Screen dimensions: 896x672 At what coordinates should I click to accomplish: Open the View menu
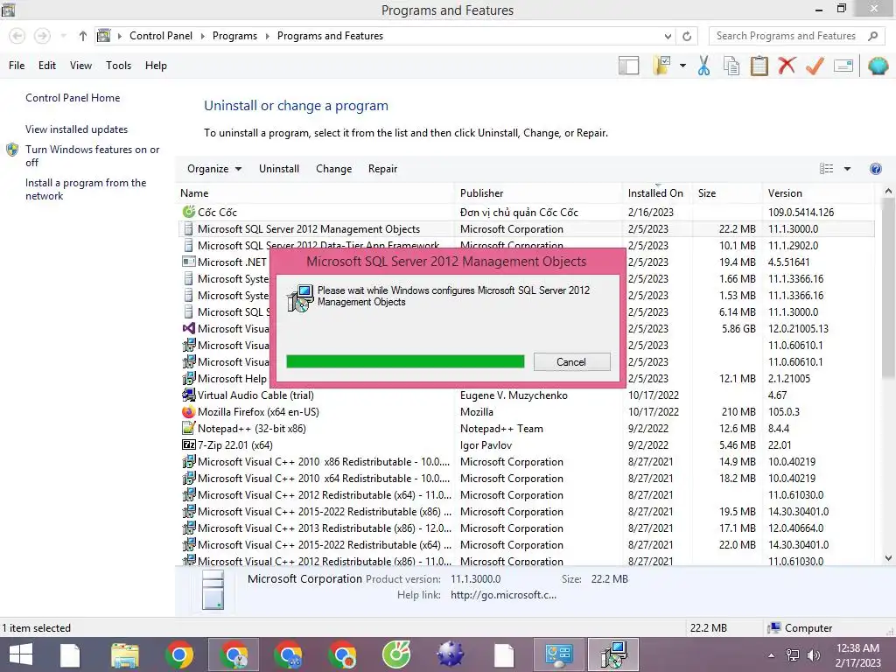(x=80, y=66)
